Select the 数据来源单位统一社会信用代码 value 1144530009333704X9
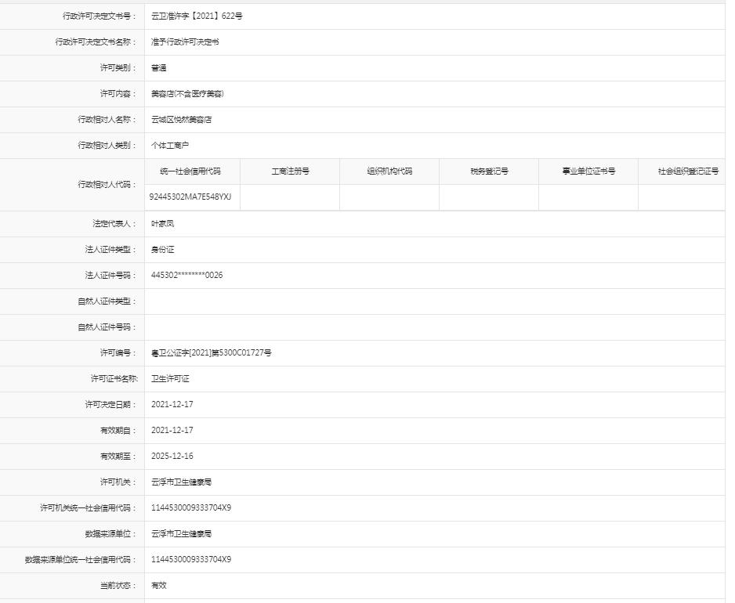The width and height of the screenshot is (735, 603). [190, 559]
